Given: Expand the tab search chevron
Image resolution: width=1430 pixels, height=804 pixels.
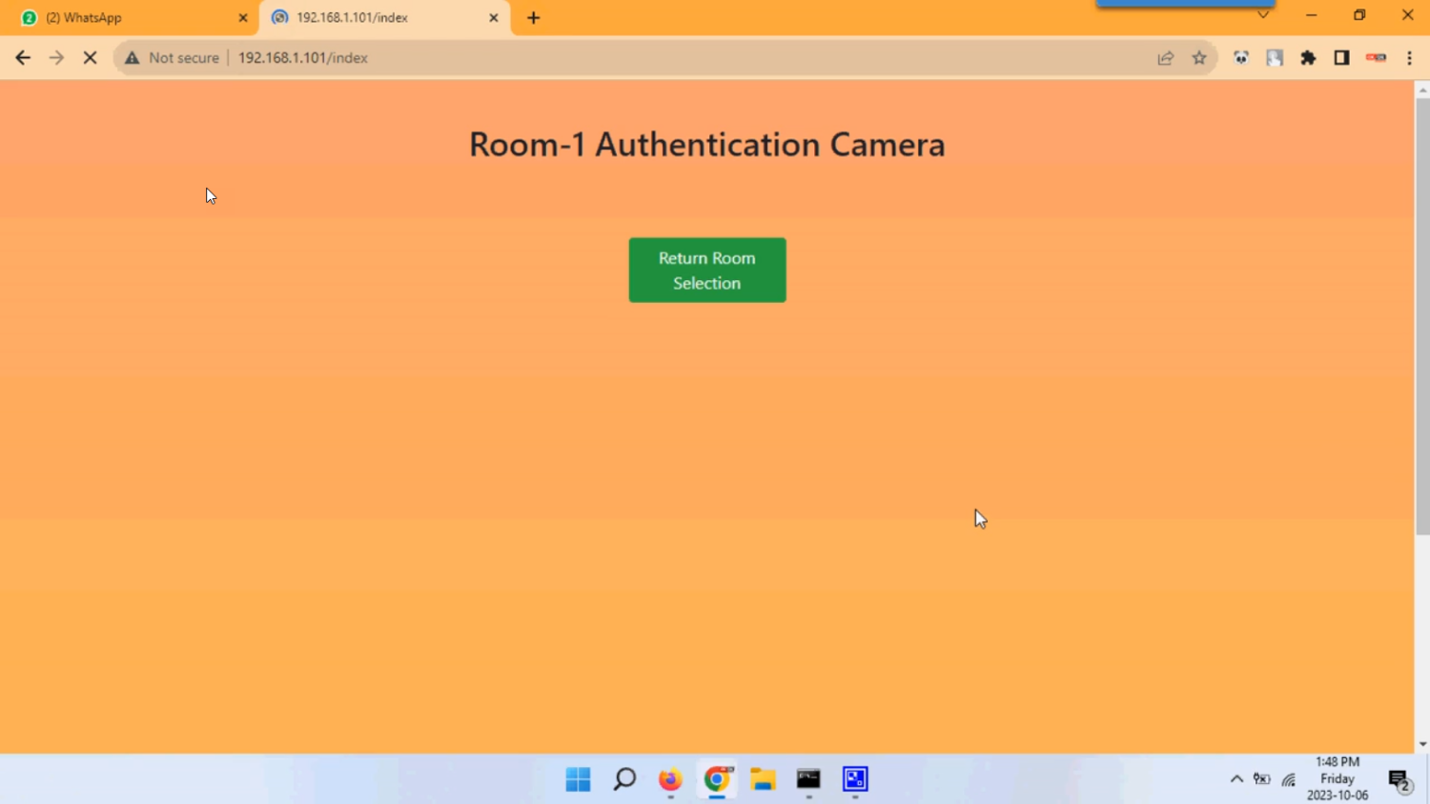Looking at the screenshot, I should 1262,15.
